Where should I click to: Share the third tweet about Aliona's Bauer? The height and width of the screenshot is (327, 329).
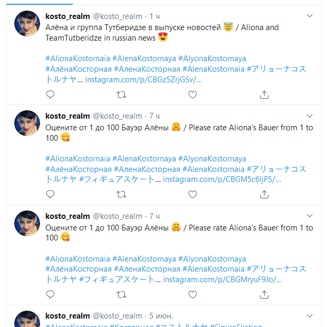coord(264,294)
